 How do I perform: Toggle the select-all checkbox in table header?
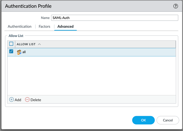[11, 44]
